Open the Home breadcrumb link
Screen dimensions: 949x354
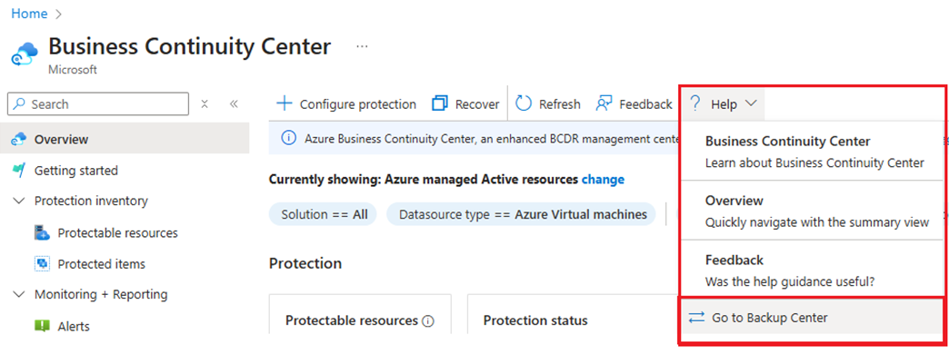(x=29, y=13)
